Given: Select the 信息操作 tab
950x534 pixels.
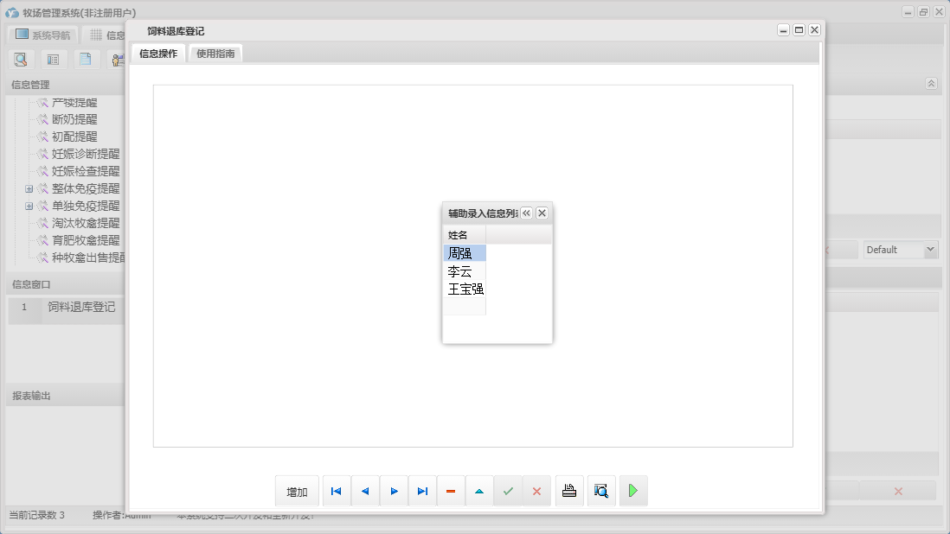Looking at the screenshot, I should [158, 54].
